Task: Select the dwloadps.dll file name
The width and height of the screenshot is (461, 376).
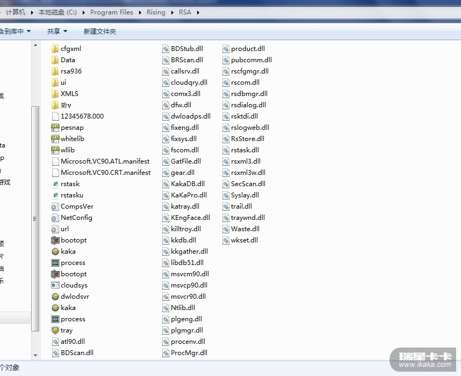Action: (x=191, y=116)
